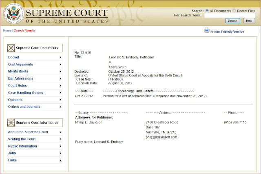Expand the arrow next to Oral Arguments
Screen dimensions: 261x174
[x=60, y=65]
